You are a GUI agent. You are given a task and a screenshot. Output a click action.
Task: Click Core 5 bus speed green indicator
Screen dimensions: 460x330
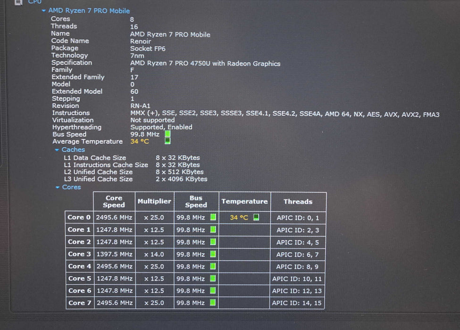[x=213, y=279]
